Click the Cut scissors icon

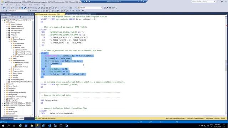(53, 8)
